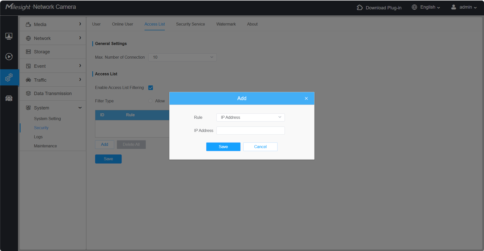Click the Media camera icon

point(28,24)
